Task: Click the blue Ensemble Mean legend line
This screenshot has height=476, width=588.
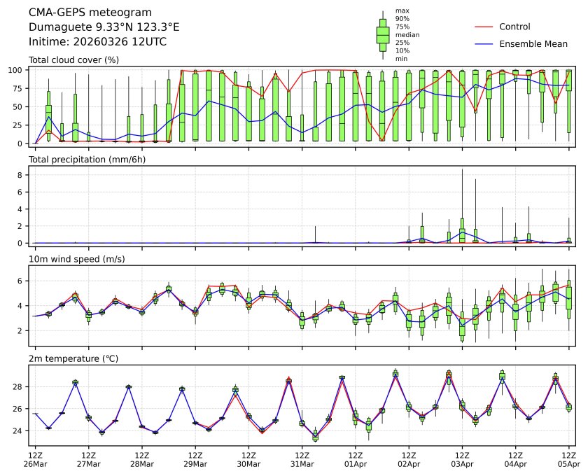Action: click(484, 43)
